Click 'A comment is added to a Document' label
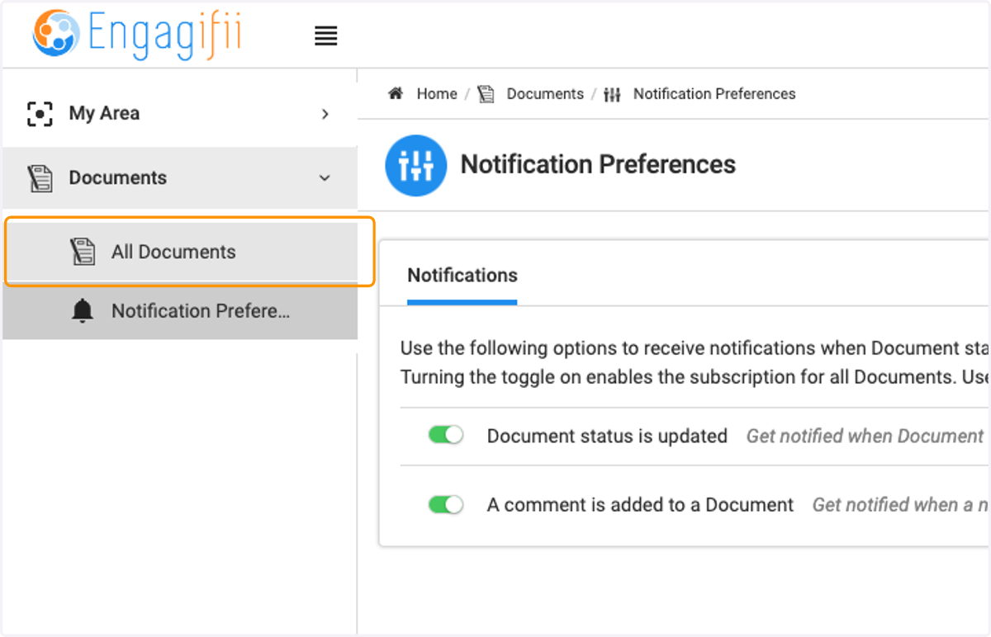This screenshot has height=637, width=991. click(640, 505)
